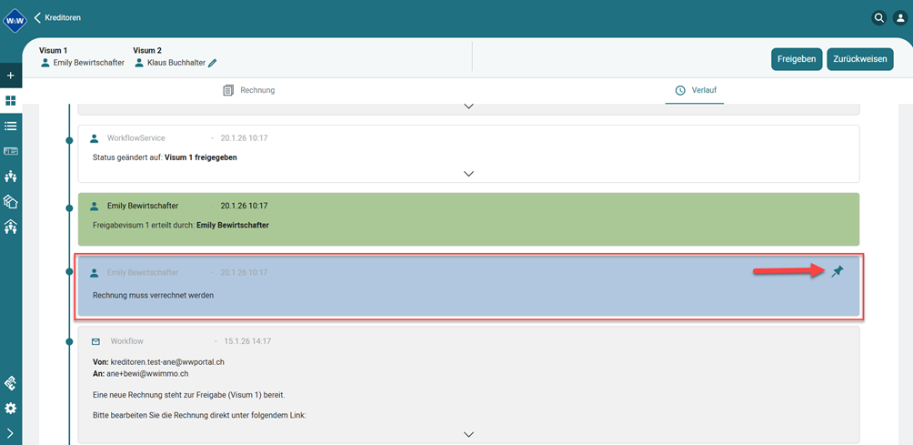Click timeline dot of the WorkflowService entry
This screenshot has height=445, width=913.
coord(69,140)
